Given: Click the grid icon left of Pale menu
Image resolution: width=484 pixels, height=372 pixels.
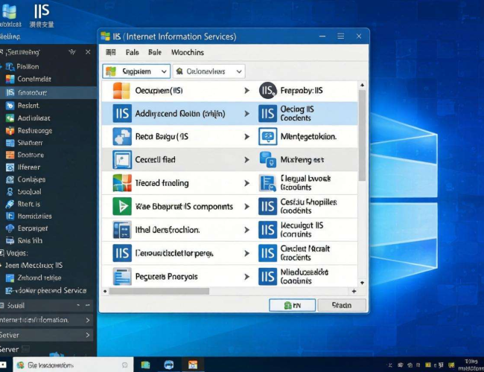Looking at the screenshot, I should (111, 52).
